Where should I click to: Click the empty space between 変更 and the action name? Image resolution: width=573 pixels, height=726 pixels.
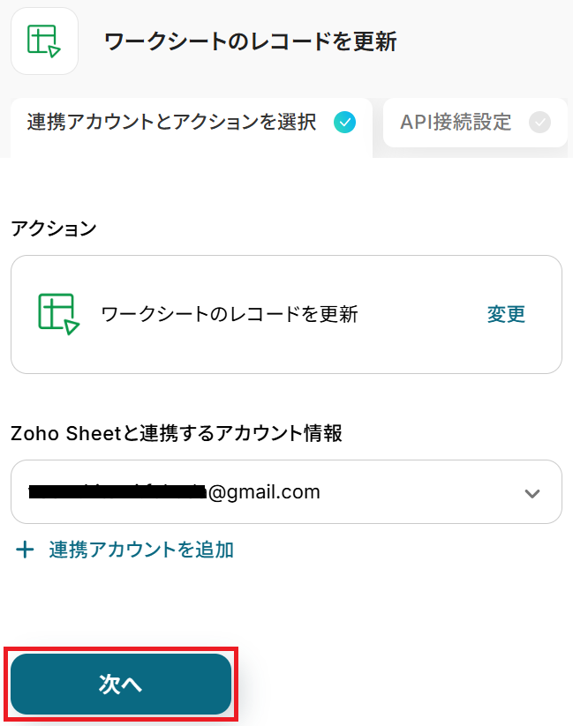[422, 314]
